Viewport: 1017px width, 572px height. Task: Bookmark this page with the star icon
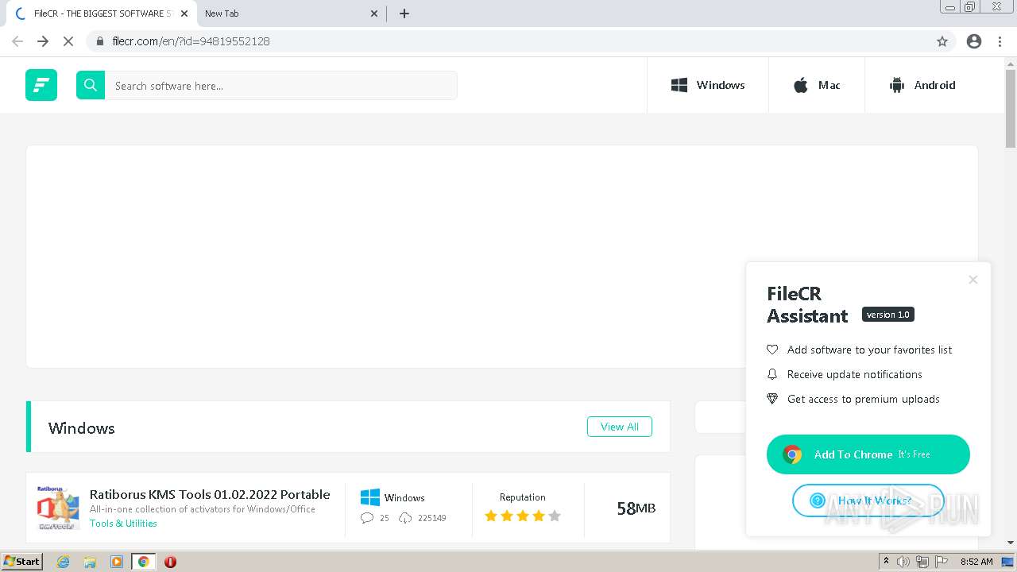[942, 41]
